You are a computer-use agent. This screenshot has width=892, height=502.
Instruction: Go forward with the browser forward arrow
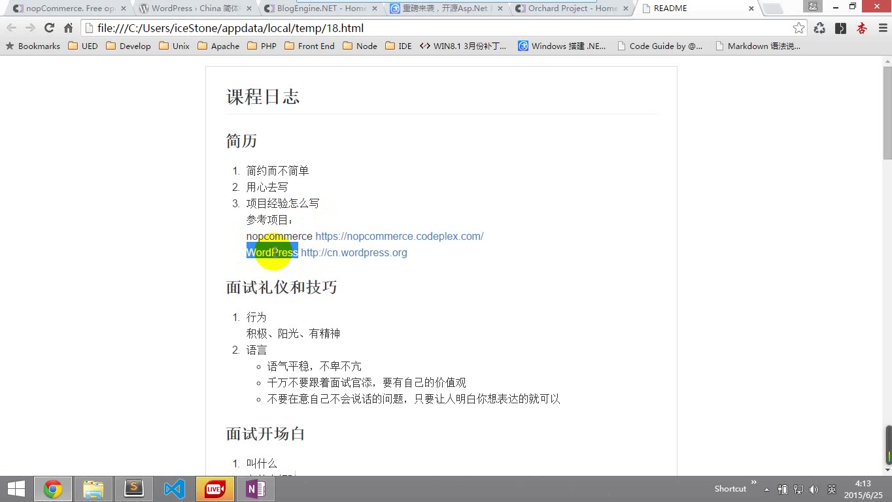click(x=30, y=28)
